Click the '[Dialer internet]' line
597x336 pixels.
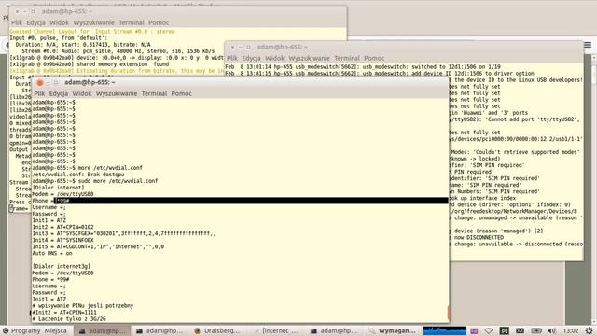[x=58, y=188]
